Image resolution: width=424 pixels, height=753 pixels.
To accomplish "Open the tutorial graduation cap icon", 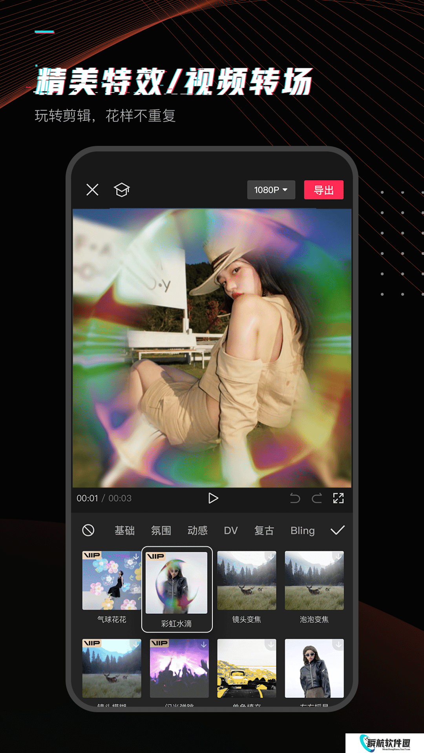I will pyautogui.click(x=122, y=190).
